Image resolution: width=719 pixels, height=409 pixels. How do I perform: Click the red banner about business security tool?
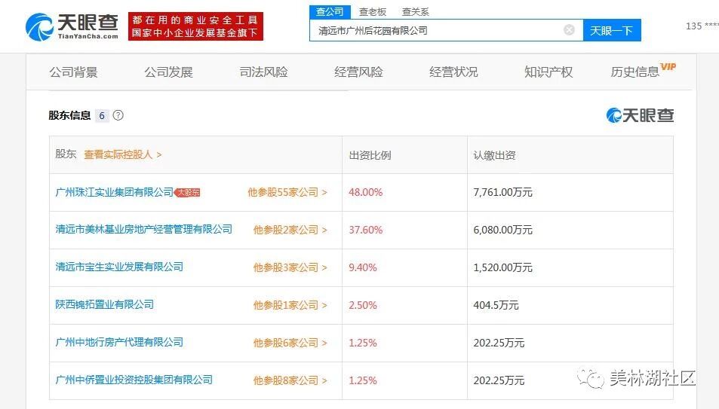[x=195, y=26]
